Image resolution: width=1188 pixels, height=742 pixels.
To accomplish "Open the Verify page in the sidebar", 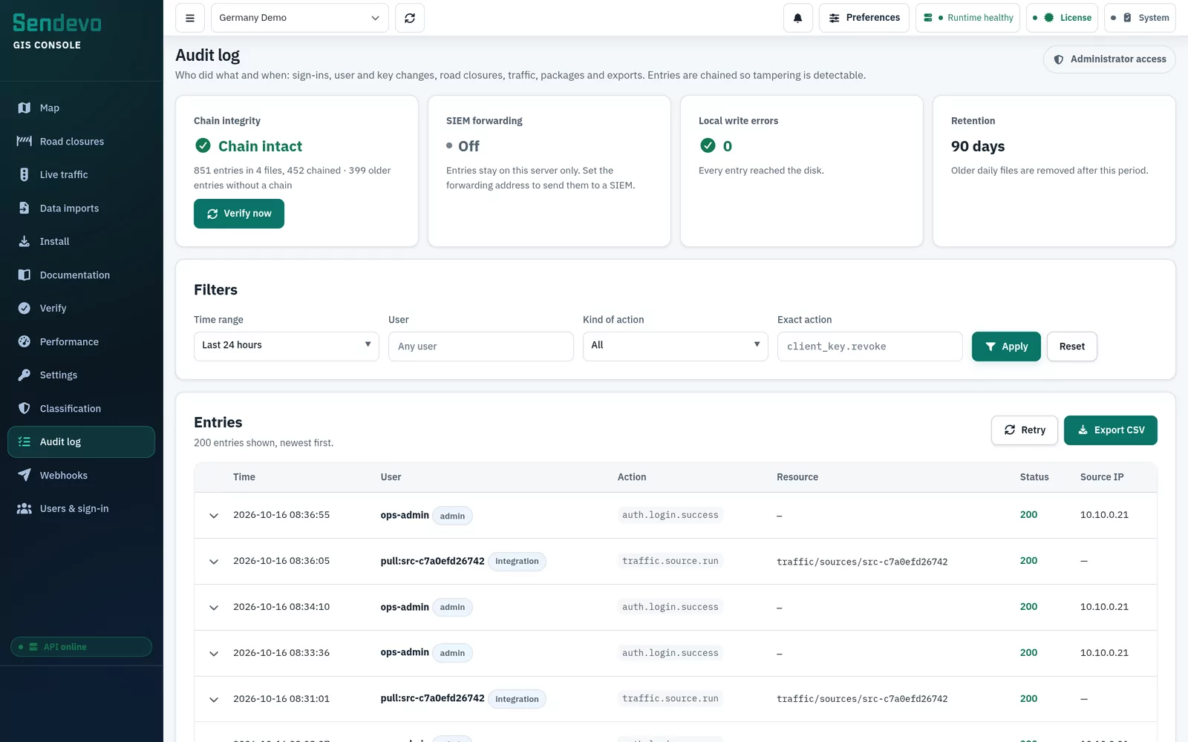I will [81, 308].
